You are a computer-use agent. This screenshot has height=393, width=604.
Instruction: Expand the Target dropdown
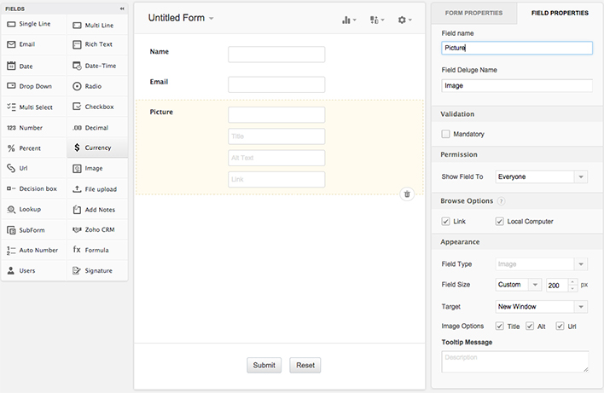coord(541,306)
